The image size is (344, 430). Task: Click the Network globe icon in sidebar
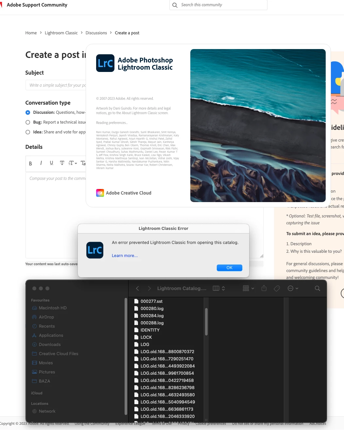click(34, 411)
